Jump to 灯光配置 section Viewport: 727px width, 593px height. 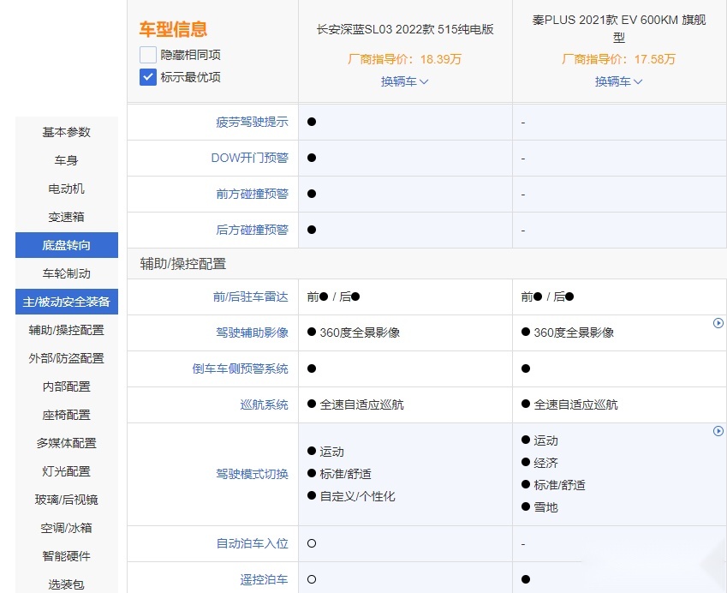[x=66, y=471]
